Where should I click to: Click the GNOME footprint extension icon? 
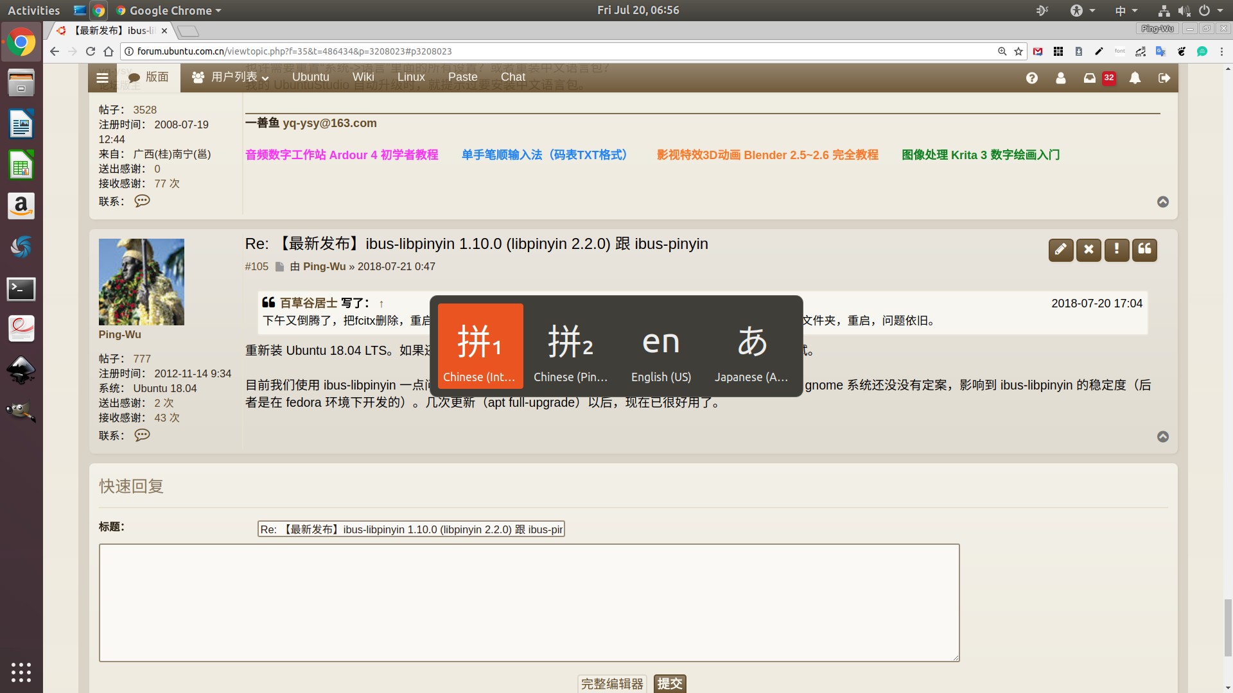(x=1181, y=51)
